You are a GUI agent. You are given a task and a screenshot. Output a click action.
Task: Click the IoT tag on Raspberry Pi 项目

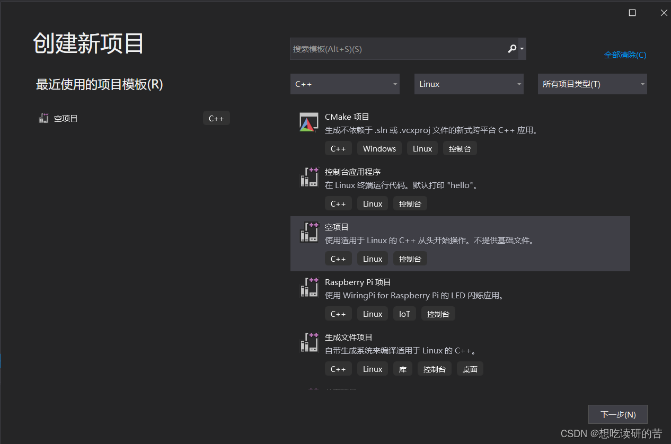pyautogui.click(x=404, y=314)
